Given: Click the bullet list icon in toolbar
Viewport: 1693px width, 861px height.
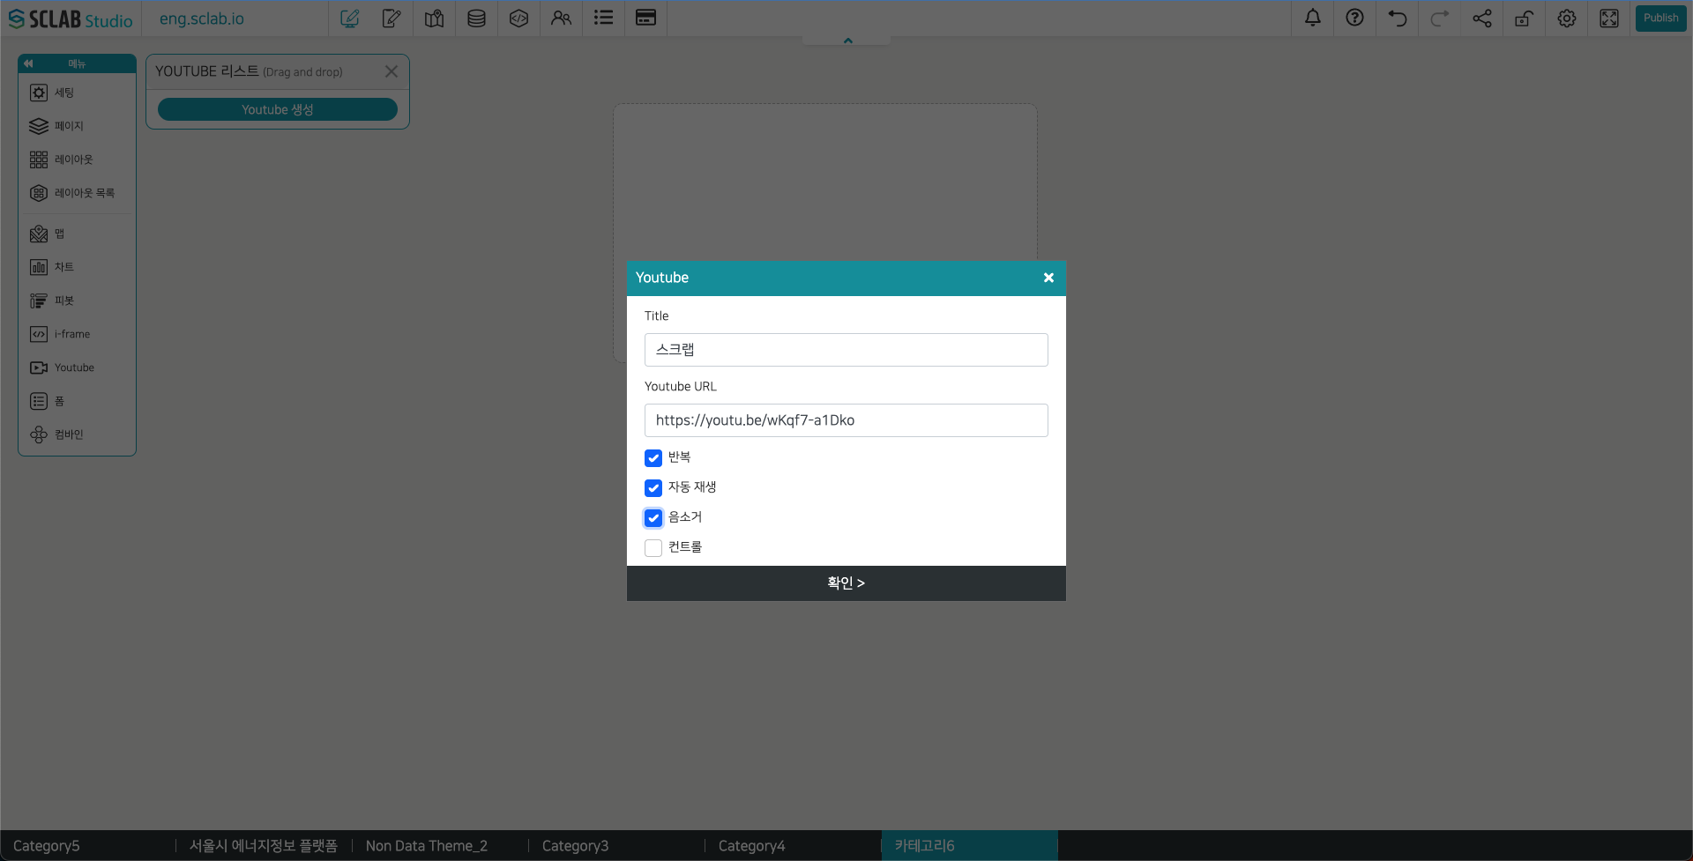Looking at the screenshot, I should coord(603,19).
